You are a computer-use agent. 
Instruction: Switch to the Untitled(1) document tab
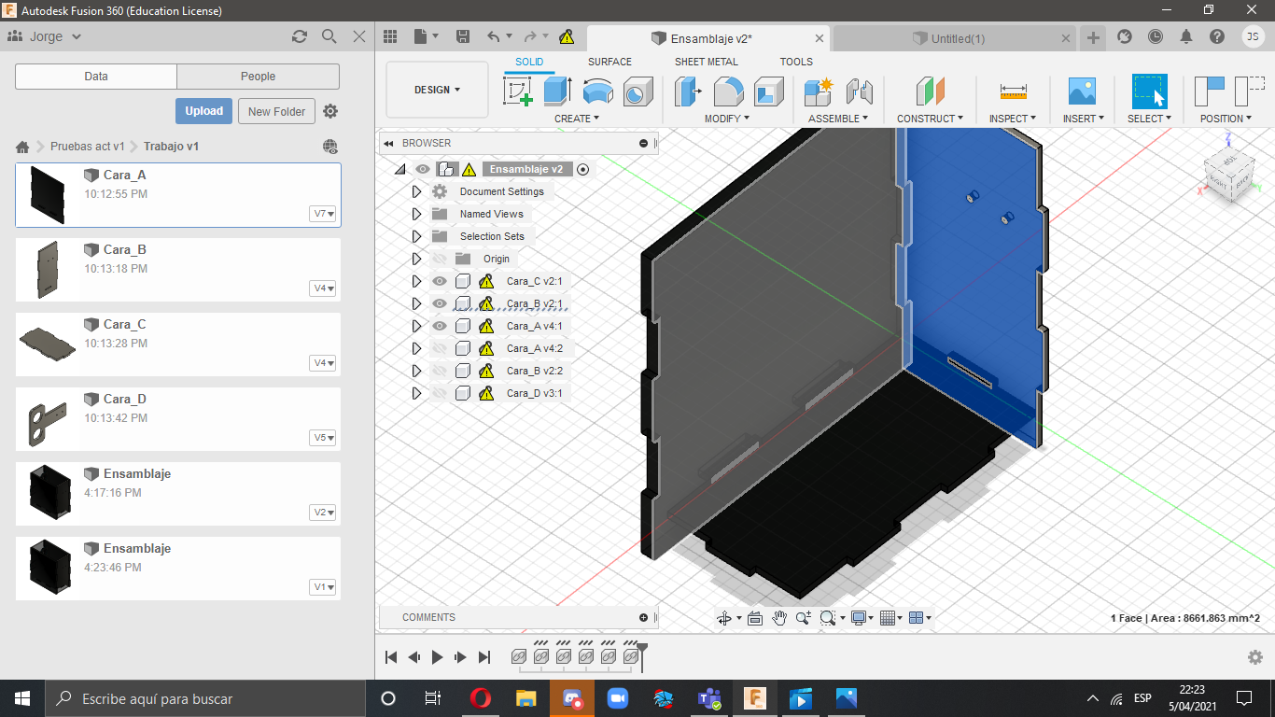[953, 38]
